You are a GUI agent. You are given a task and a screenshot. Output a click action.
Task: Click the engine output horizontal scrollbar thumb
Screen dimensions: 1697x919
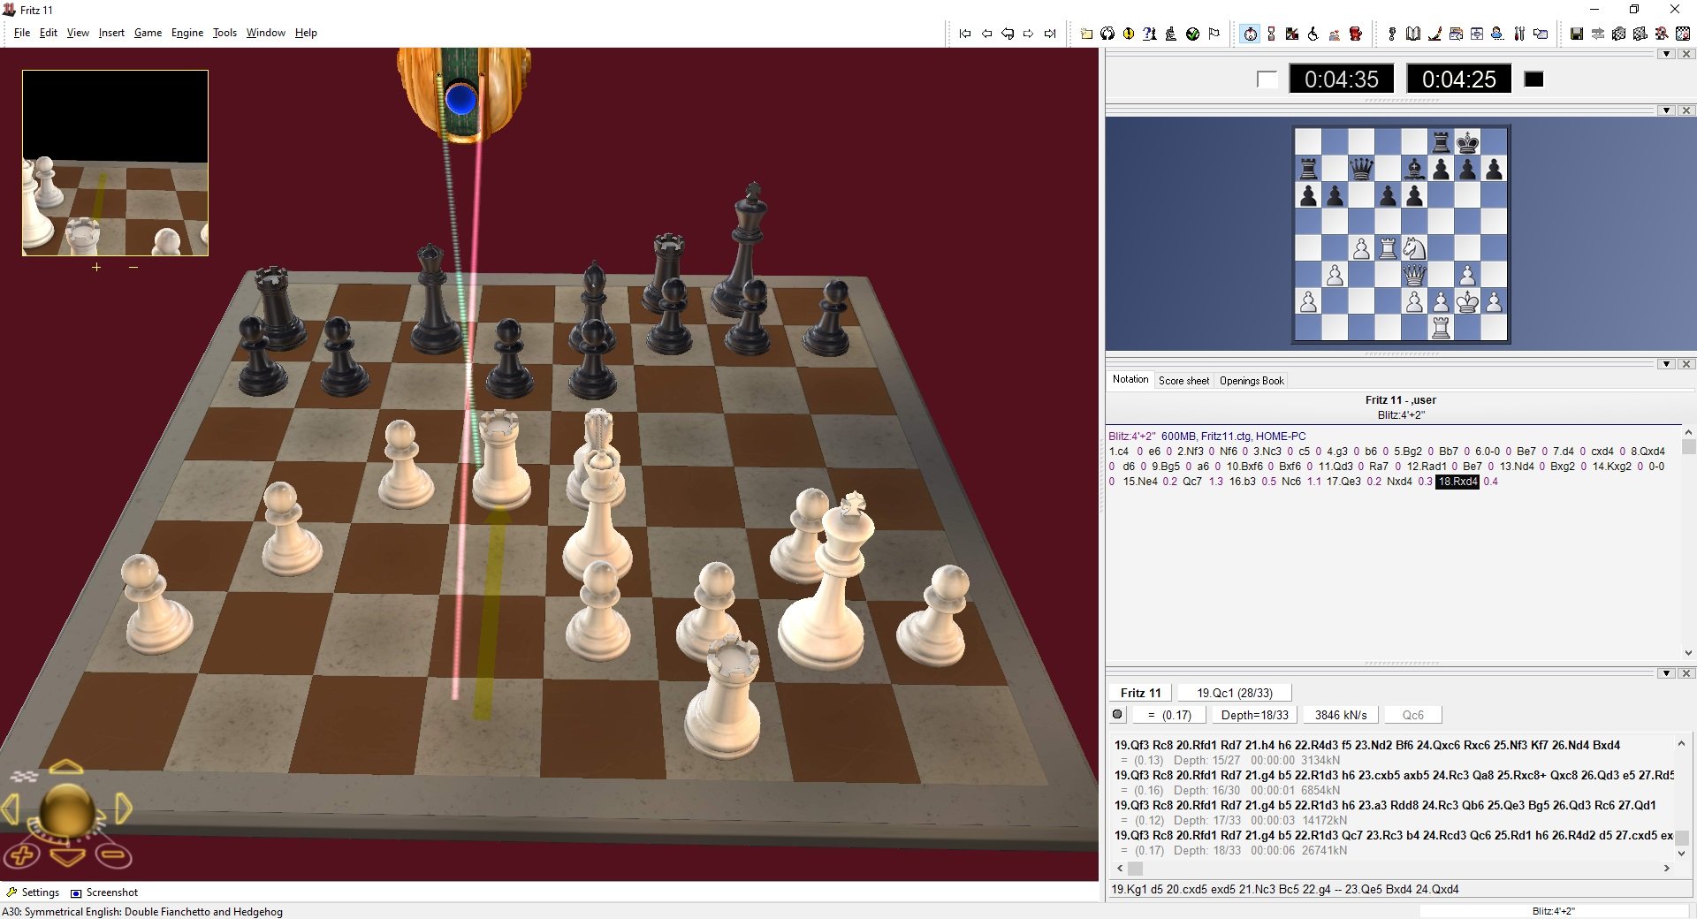pyautogui.click(x=1135, y=869)
